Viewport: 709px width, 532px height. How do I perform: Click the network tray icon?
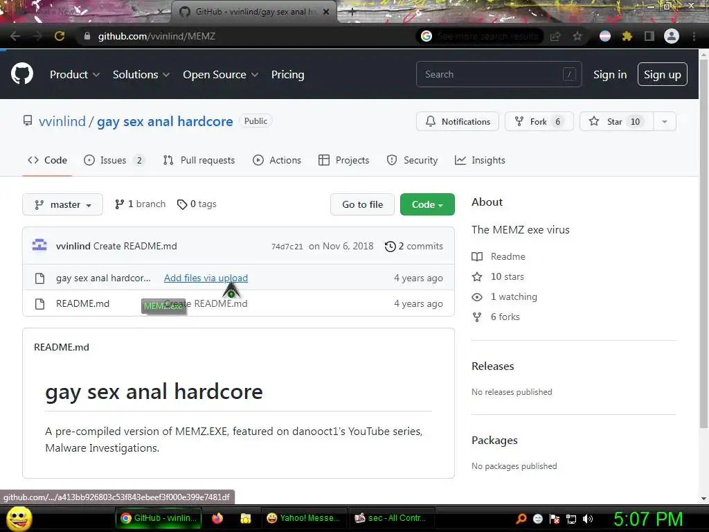tap(571, 519)
